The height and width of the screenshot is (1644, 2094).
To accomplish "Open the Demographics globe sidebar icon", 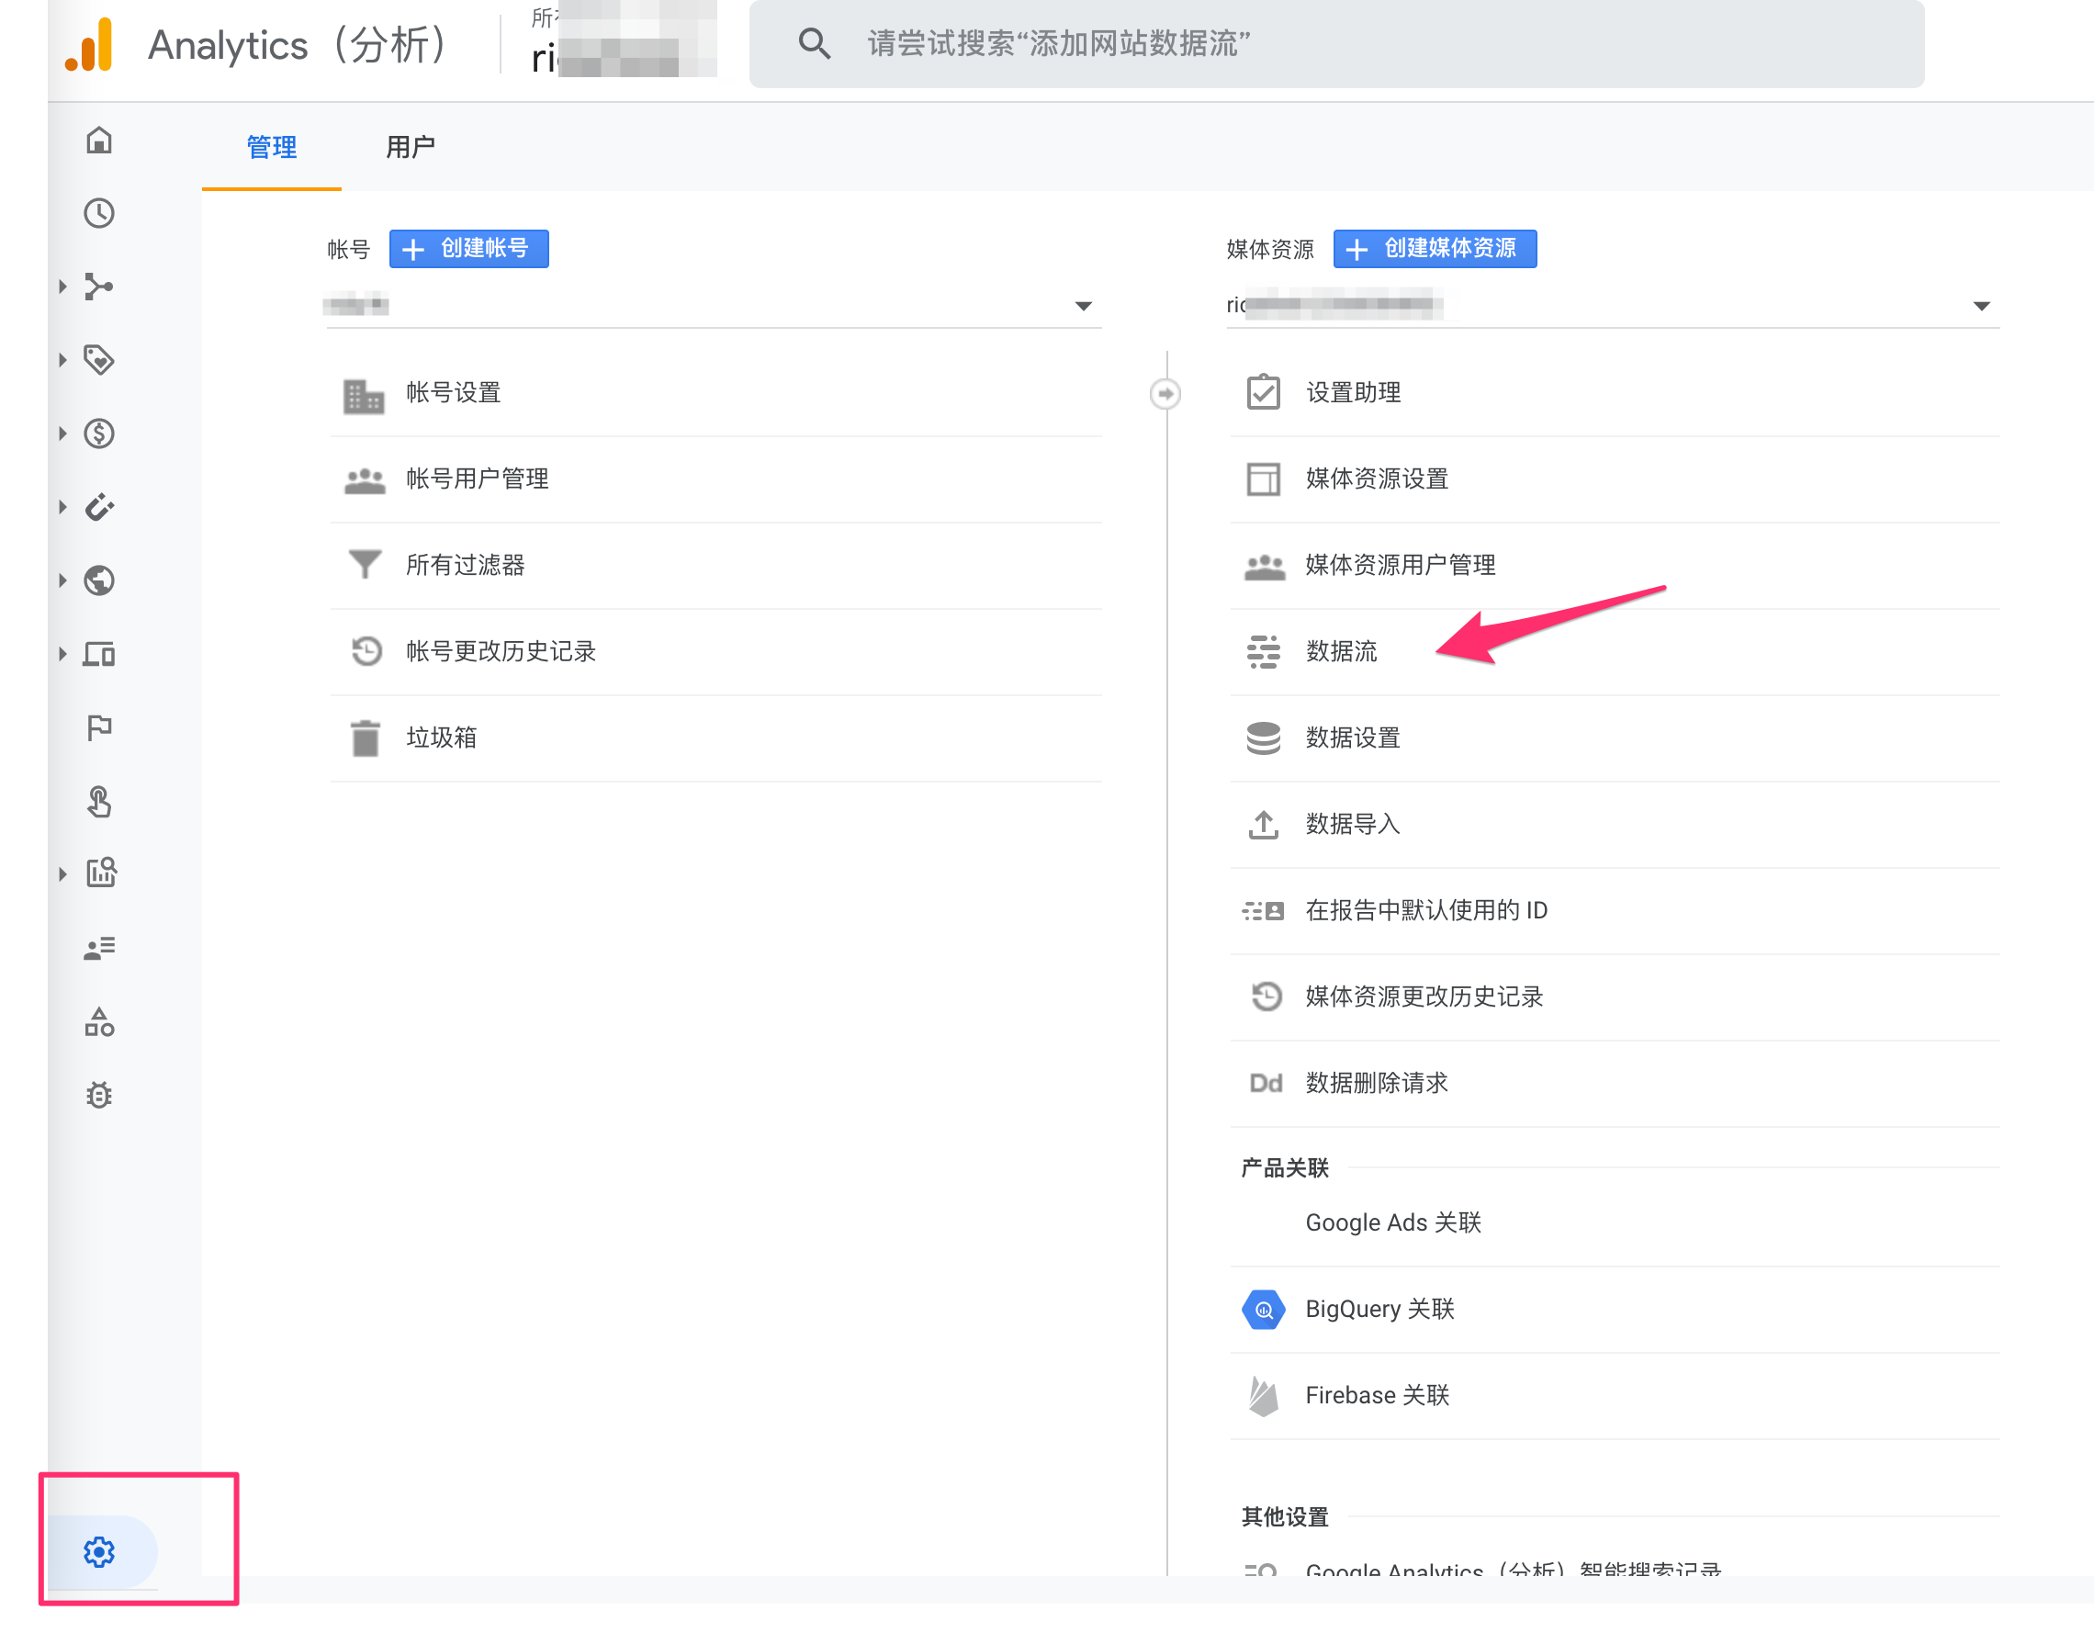I will click(x=99, y=580).
